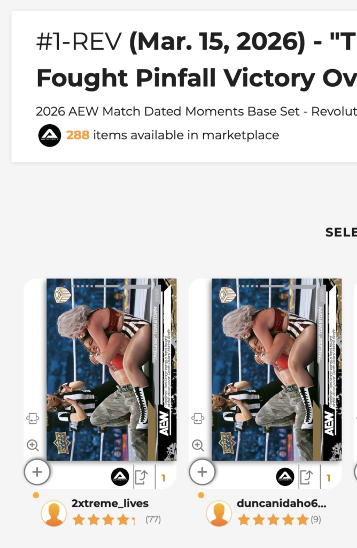Flip the card in 2xtreme_lives listing
The image size is (357, 548).
pos(33,418)
